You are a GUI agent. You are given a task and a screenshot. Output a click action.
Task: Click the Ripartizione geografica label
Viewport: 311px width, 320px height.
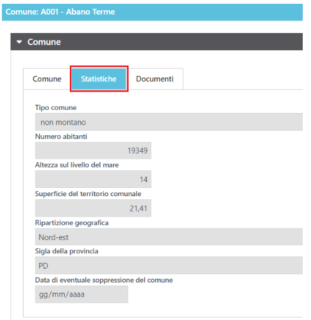(x=72, y=223)
